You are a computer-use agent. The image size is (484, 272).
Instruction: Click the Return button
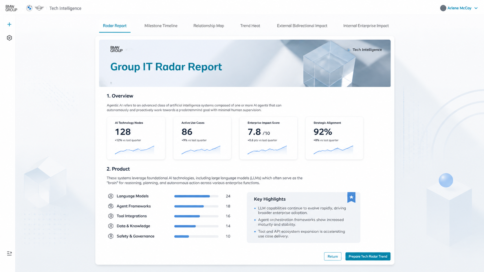(333, 256)
